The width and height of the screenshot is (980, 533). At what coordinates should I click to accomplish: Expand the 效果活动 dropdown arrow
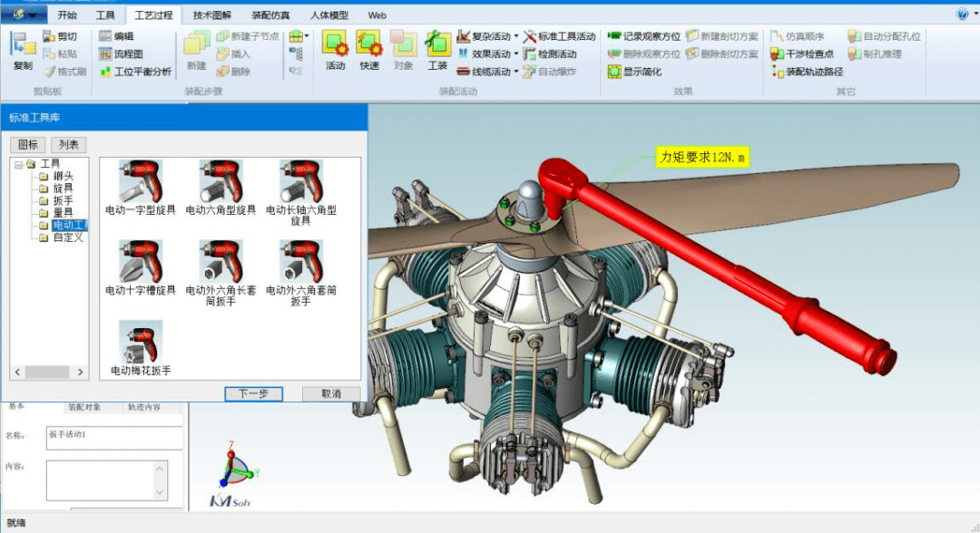pos(515,54)
